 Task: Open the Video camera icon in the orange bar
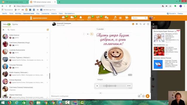click(127, 17)
